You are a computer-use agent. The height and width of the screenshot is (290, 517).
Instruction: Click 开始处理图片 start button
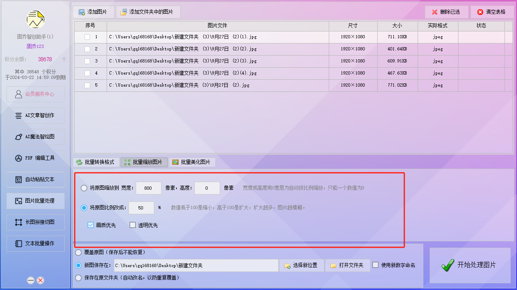pyautogui.click(x=470, y=265)
